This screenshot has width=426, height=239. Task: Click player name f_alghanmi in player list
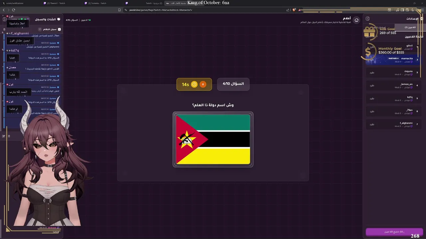[406, 123]
